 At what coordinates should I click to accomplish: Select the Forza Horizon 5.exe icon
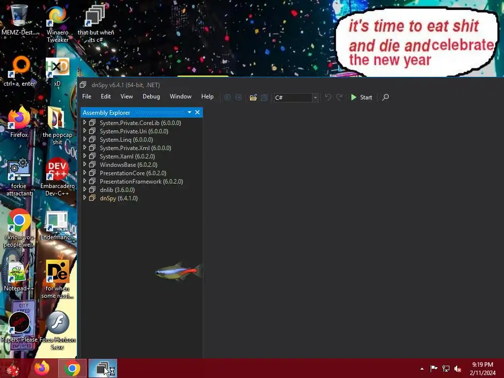coord(58,330)
